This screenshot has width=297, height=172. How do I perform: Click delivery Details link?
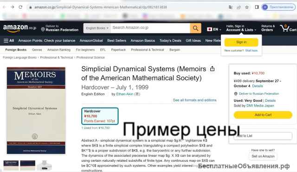[x=258, y=86]
